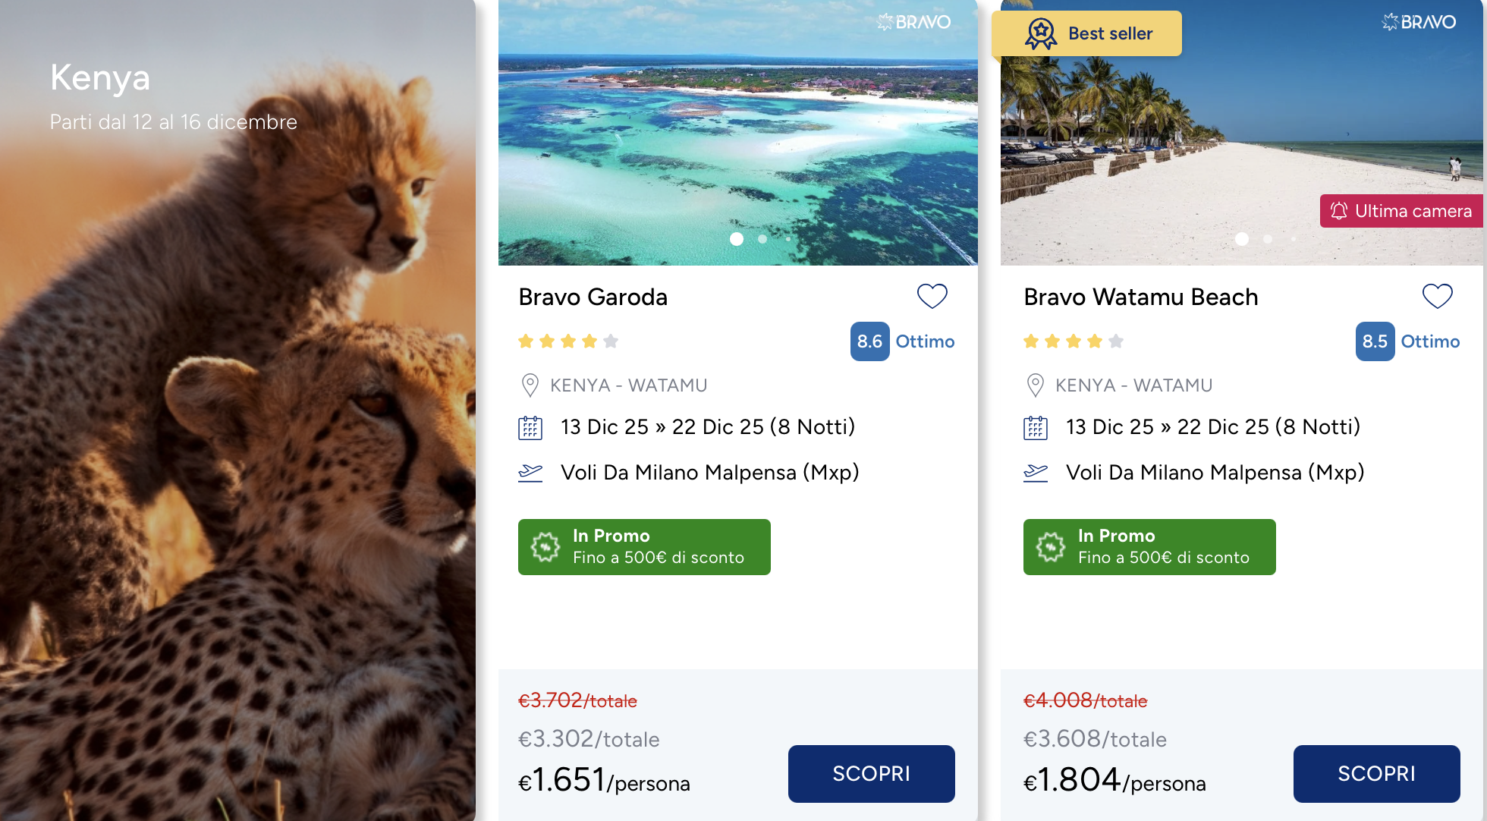Click the calendar icon on Bravo Watamu Beach
This screenshot has height=821, width=1487.
pos(1036,428)
